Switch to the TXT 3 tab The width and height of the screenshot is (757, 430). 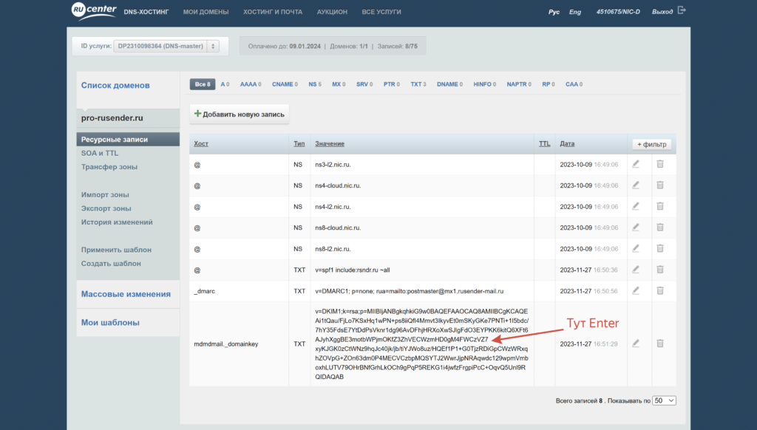[418, 84]
